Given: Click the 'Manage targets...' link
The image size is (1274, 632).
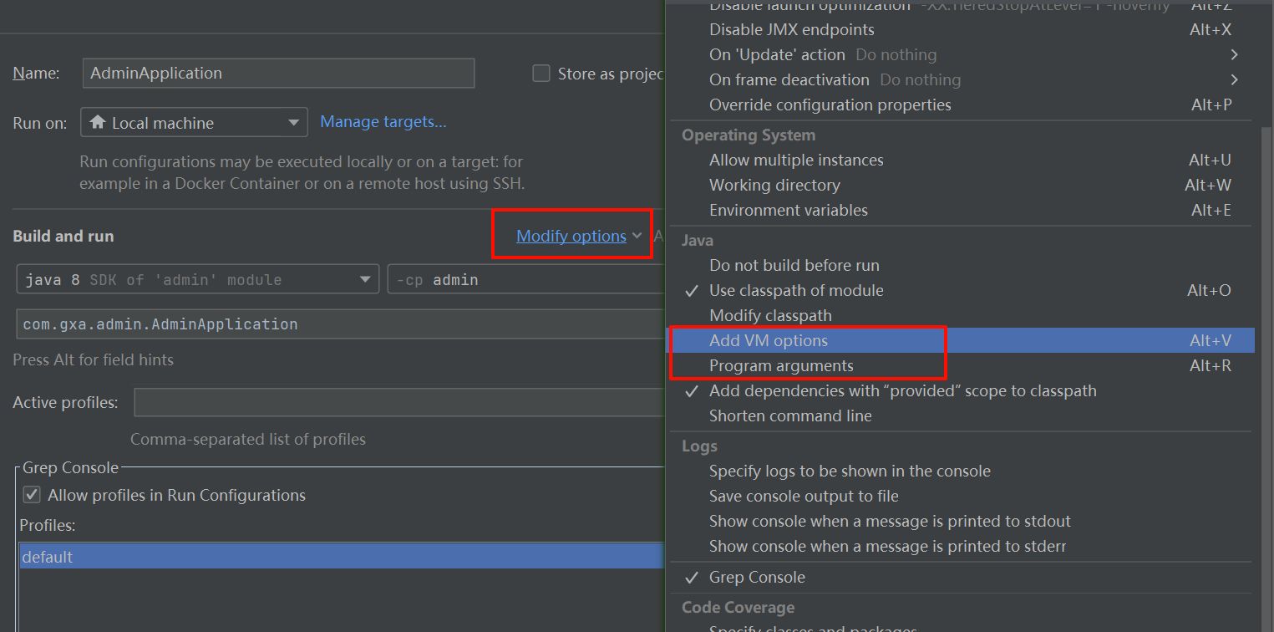Looking at the screenshot, I should point(383,122).
